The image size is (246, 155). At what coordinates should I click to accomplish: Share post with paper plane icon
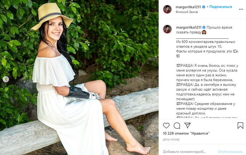[x=187, y=125]
